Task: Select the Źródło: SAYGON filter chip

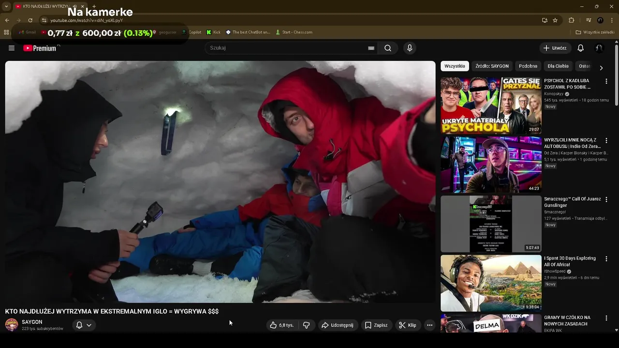Action: [492, 66]
